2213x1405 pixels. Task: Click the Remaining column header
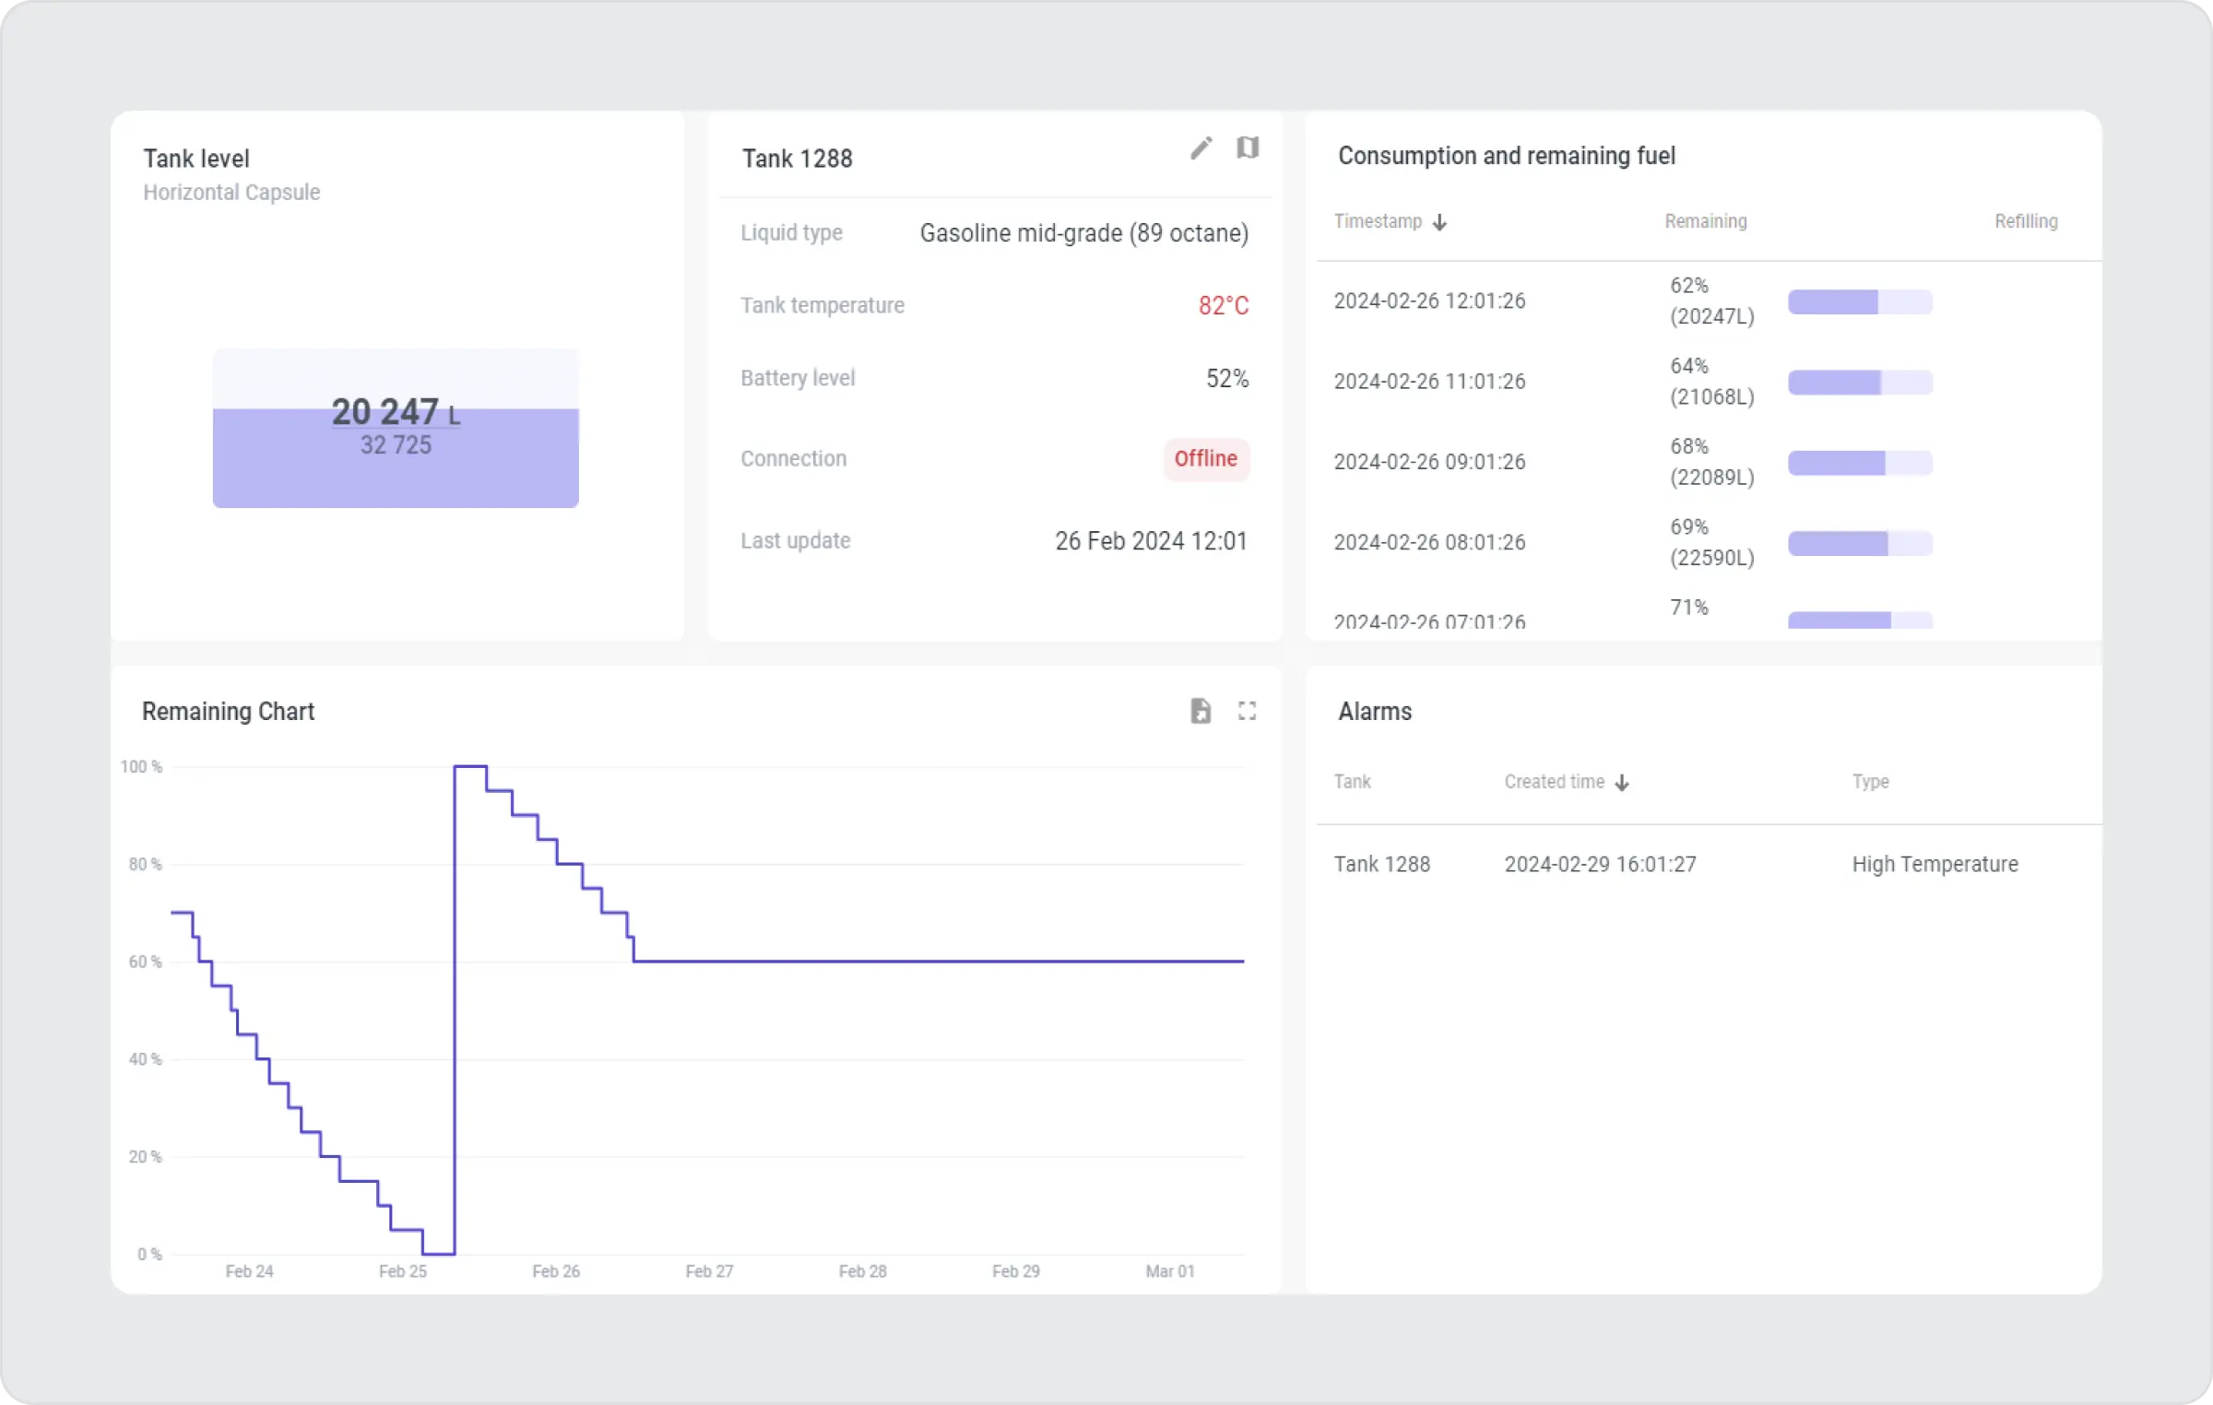[1705, 221]
